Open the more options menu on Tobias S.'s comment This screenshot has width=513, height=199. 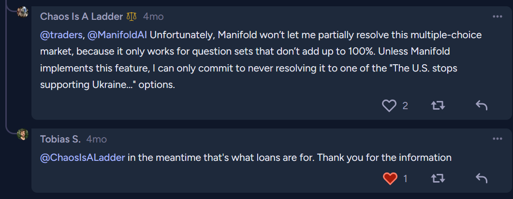pyautogui.click(x=498, y=139)
